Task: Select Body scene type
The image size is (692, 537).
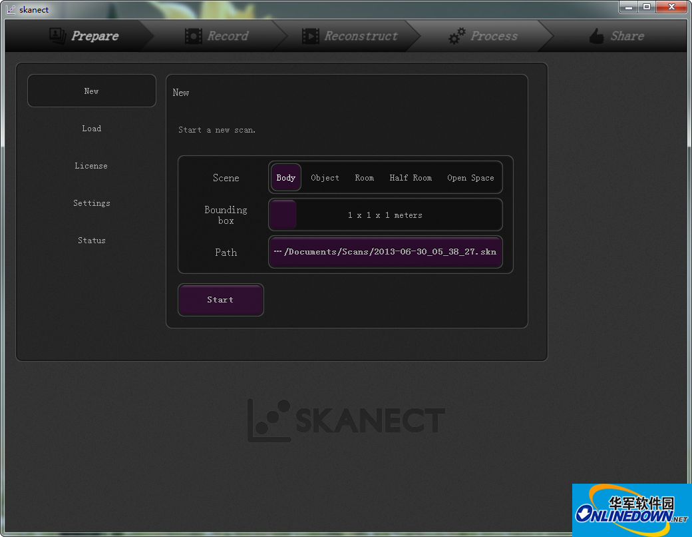Action: click(286, 178)
